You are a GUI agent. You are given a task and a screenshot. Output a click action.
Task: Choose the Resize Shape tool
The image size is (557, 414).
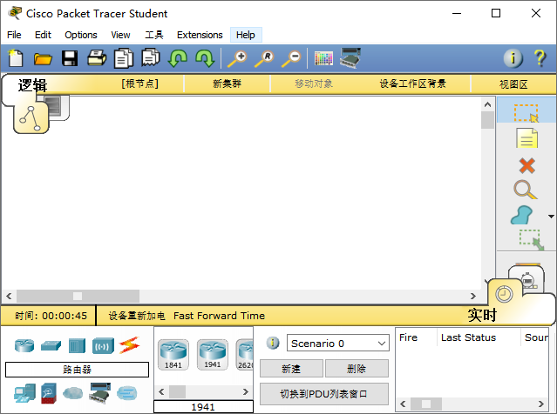click(x=532, y=240)
